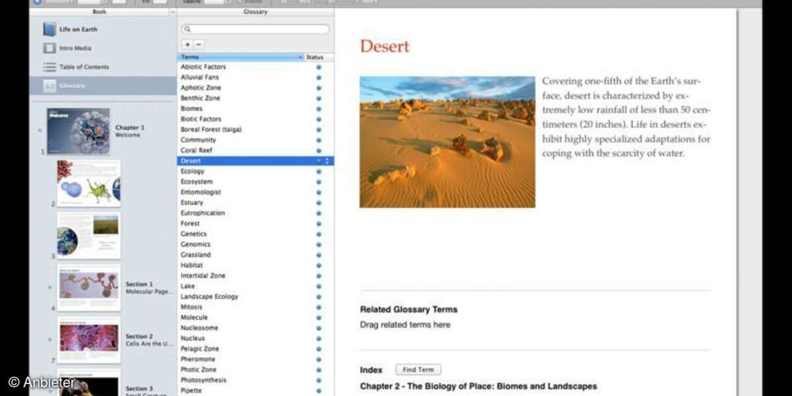Open the Book panel header dropdown arrow

tap(172, 12)
